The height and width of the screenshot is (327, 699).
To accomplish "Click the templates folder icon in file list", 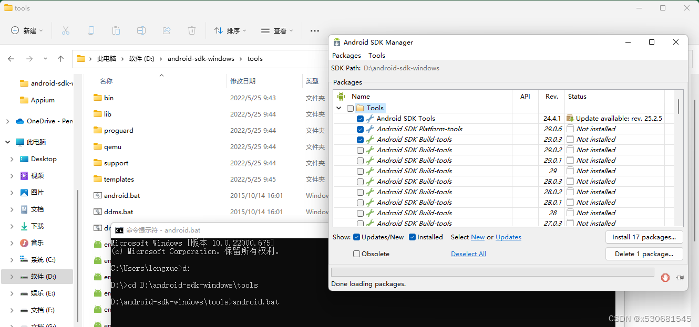I will (97, 179).
